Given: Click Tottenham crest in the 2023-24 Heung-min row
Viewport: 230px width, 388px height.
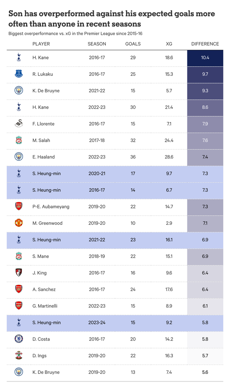Looking at the screenshot, I should pos(18,323).
